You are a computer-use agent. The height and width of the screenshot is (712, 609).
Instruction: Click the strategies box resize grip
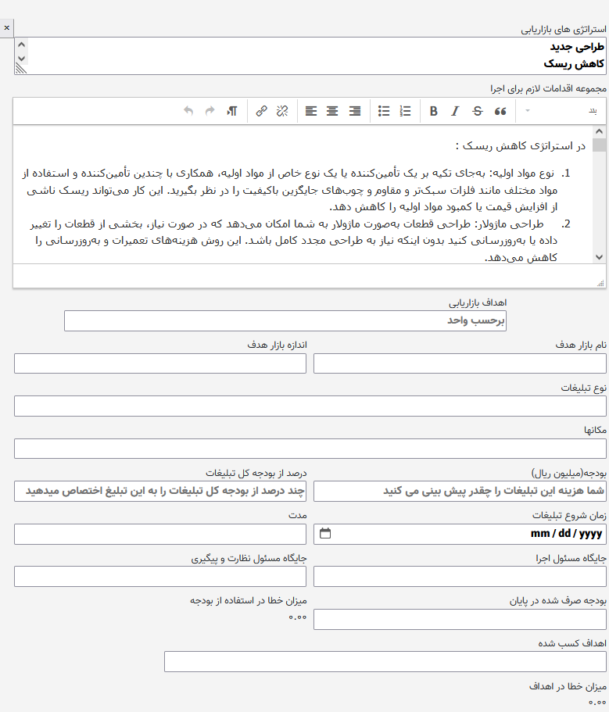[x=21, y=69]
